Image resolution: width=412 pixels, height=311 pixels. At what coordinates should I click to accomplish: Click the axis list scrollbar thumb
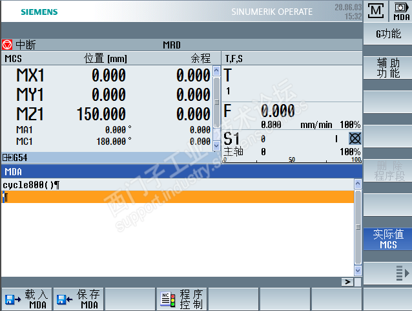click(216, 102)
